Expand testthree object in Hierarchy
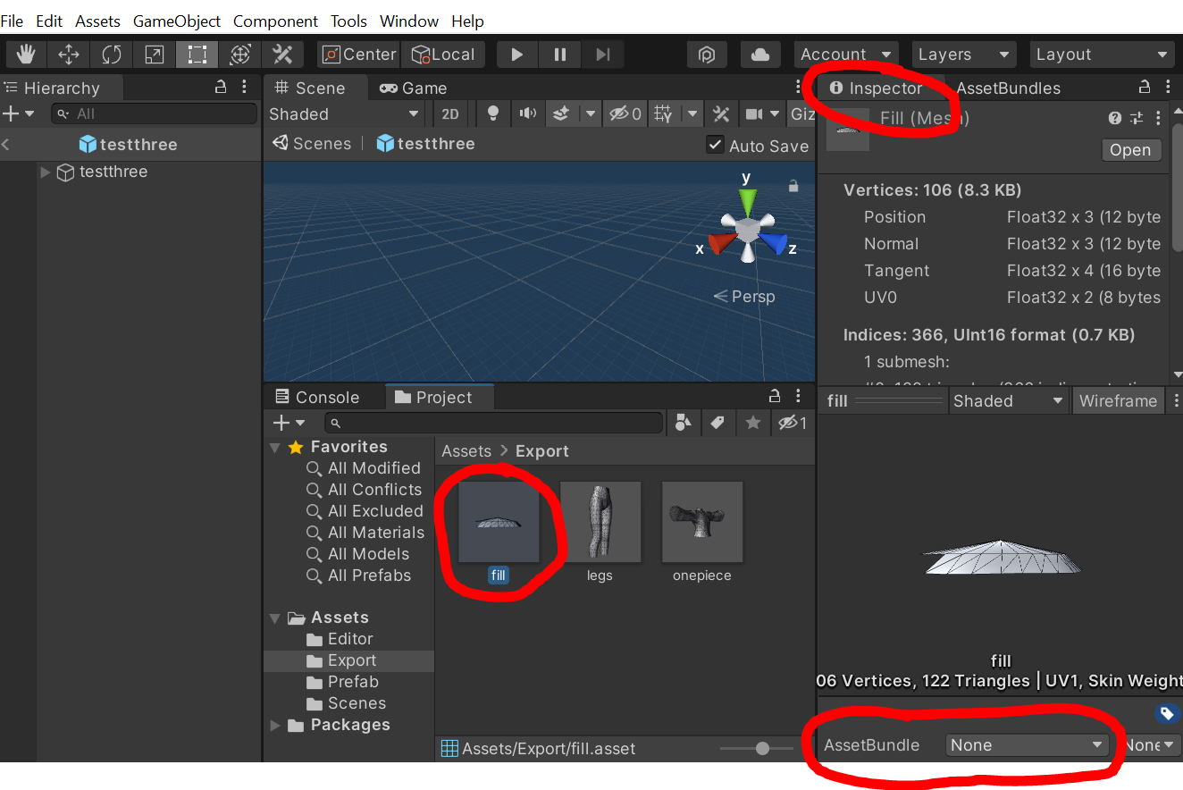The width and height of the screenshot is (1183, 790). point(46,172)
